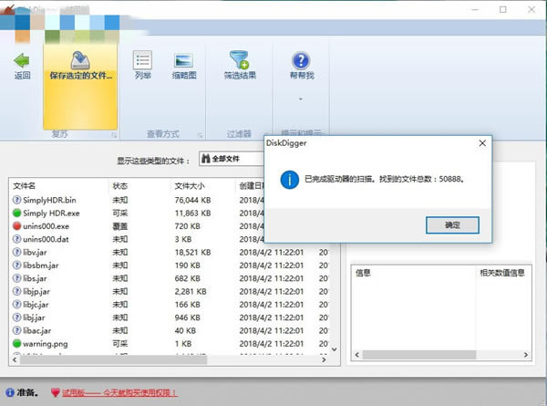Screen dimensions: 547x406
Task: Select libac.jar file row
Action: 170,330
